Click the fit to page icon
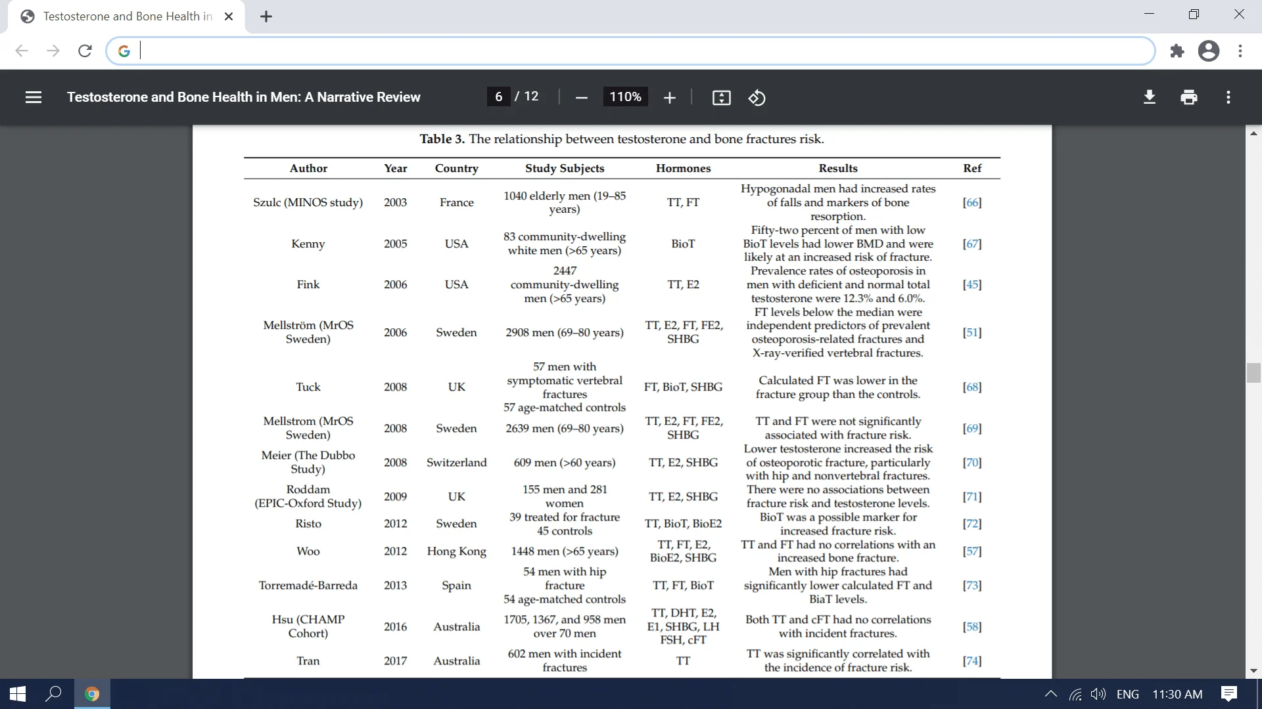 [721, 98]
